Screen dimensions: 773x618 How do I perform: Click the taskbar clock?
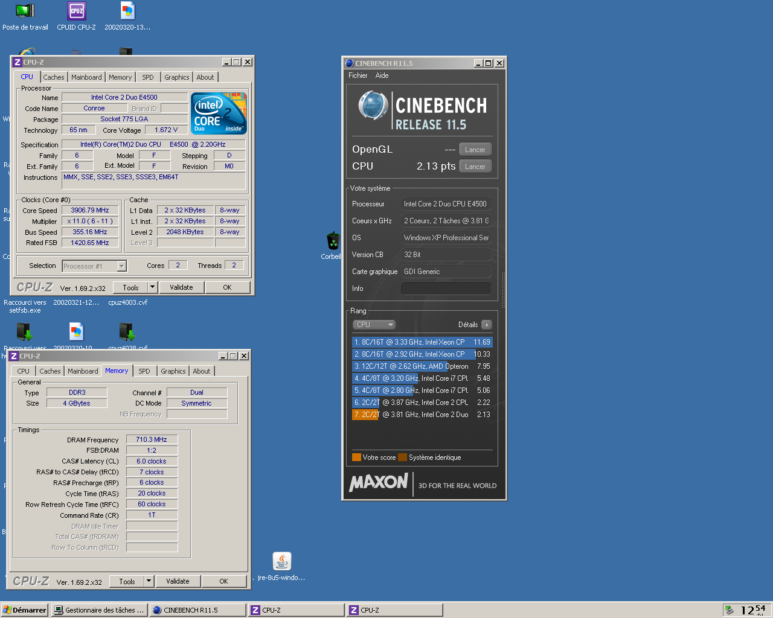[x=753, y=610]
